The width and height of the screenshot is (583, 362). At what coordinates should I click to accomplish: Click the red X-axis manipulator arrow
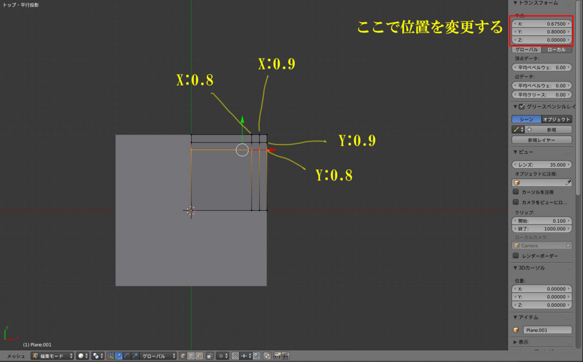point(273,150)
